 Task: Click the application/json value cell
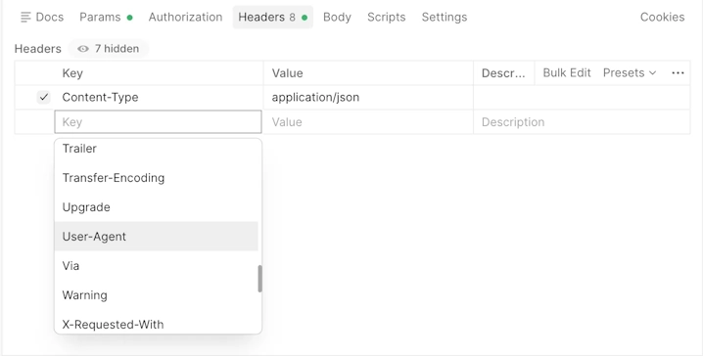[x=368, y=97]
